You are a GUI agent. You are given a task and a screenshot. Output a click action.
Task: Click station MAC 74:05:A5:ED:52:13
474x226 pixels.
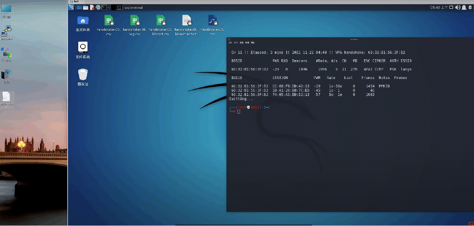(x=291, y=94)
